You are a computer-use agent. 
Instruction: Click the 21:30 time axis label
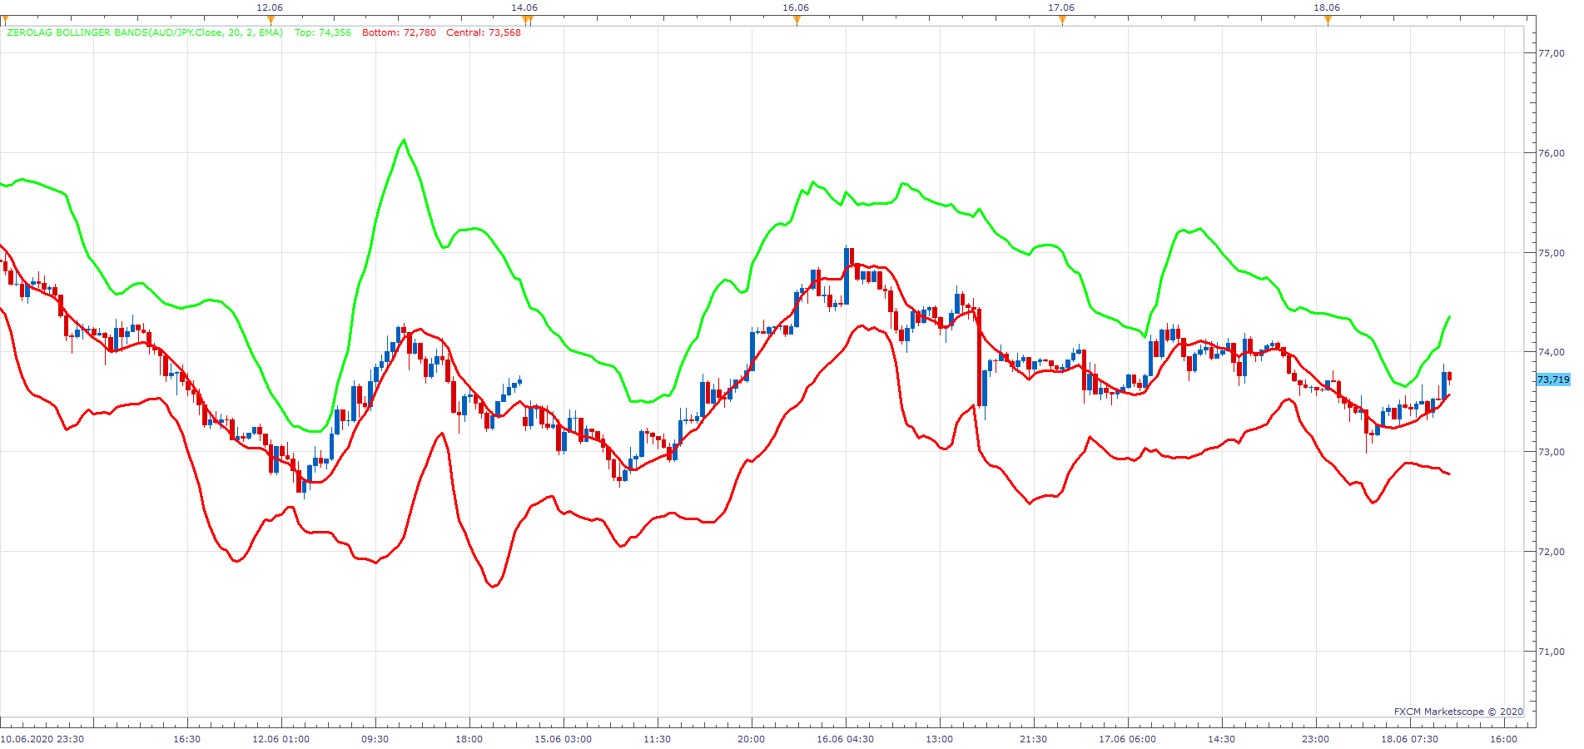(x=1033, y=739)
